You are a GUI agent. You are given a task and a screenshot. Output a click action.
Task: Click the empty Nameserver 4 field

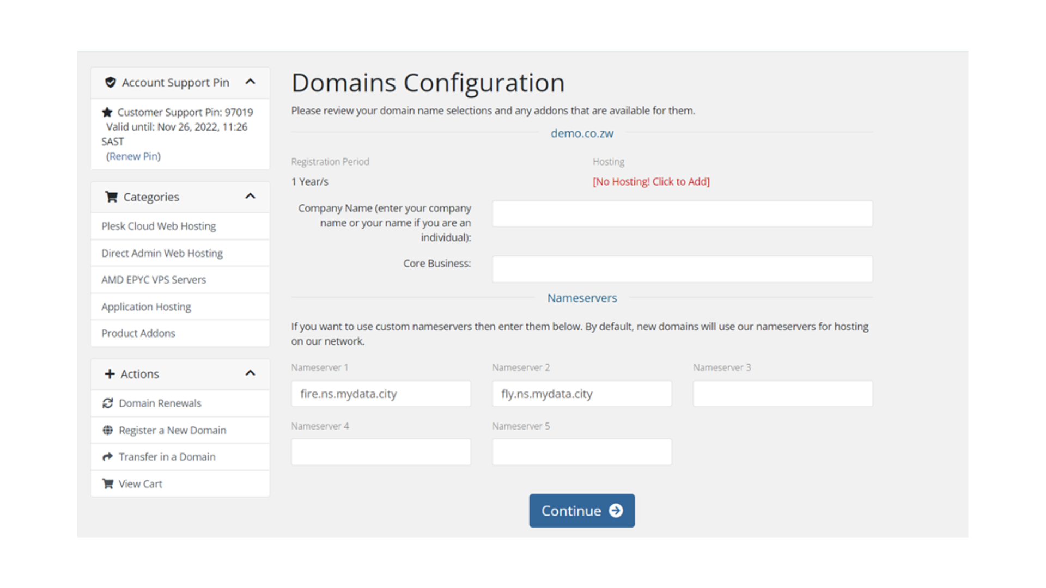coord(381,452)
